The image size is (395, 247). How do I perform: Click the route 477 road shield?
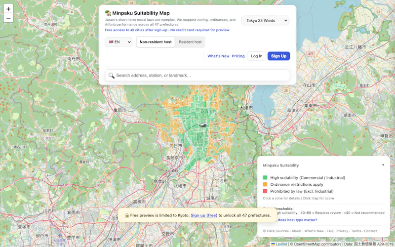click(311, 54)
